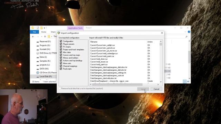The height and width of the screenshot is (124, 221).
Task: Click New folder icon in Explorer title bar
Action: (x=41, y=28)
